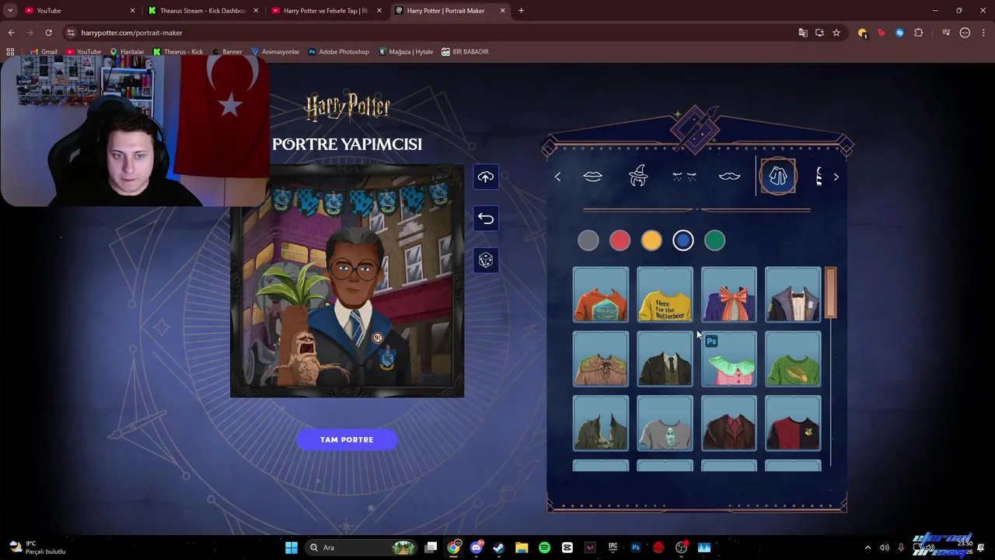Open the BİR BABADIR bookmark
The width and height of the screenshot is (995, 560).
(x=465, y=52)
